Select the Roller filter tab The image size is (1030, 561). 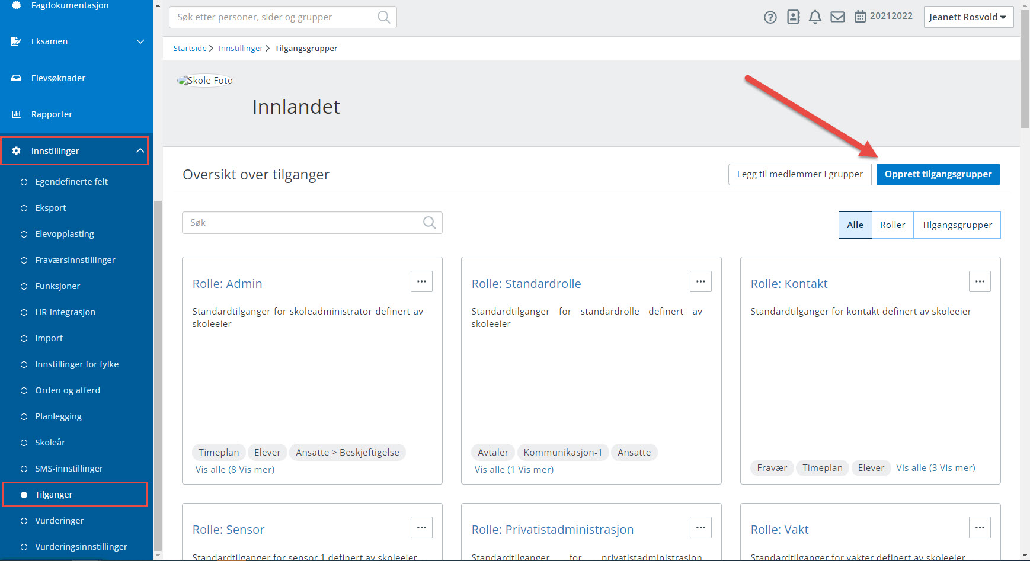coord(893,225)
